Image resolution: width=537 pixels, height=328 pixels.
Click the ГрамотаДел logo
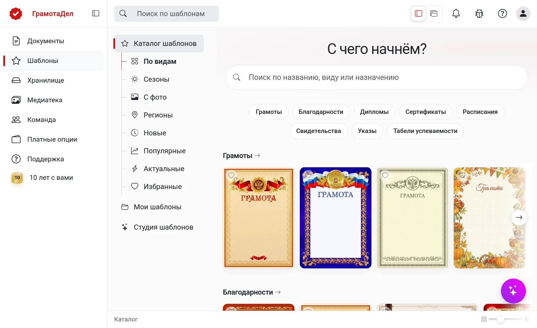41,14
